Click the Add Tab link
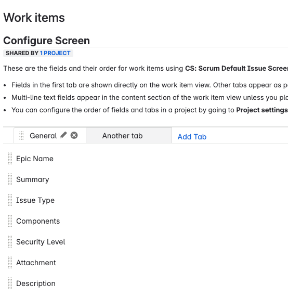Screen dimensions: 288x298 tap(192, 137)
